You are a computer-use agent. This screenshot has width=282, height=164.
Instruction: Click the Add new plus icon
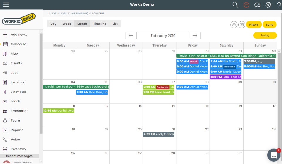pyautogui.click(x=5, y=34)
